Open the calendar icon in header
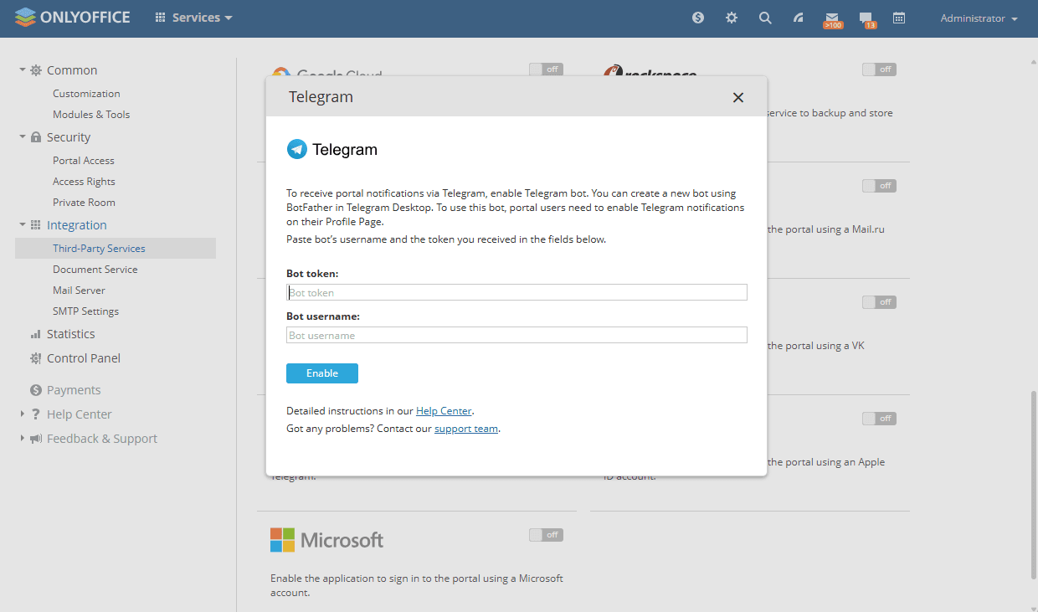This screenshot has height=612, width=1038. click(899, 18)
